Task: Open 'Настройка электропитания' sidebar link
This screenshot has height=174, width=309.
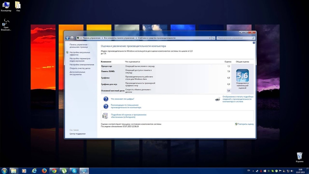Action: [x=82, y=65]
